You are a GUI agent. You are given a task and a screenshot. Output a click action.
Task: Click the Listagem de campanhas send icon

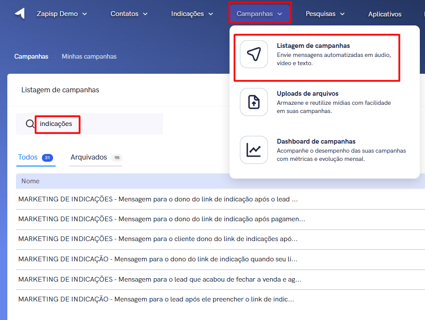point(254,54)
